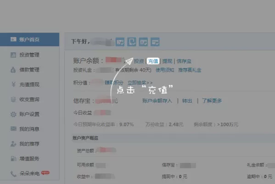
Task: Click the bank card verification icon
Action: coord(155,42)
